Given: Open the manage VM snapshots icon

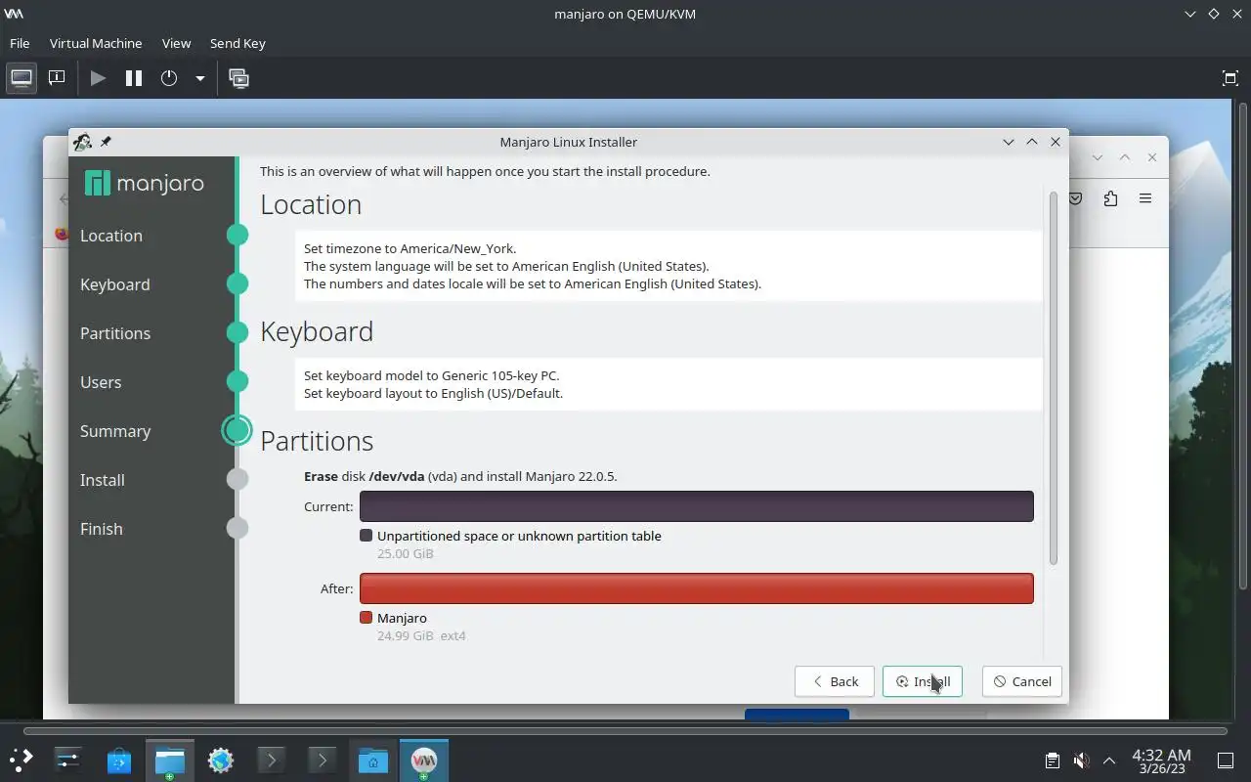Looking at the screenshot, I should (x=238, y=78).
